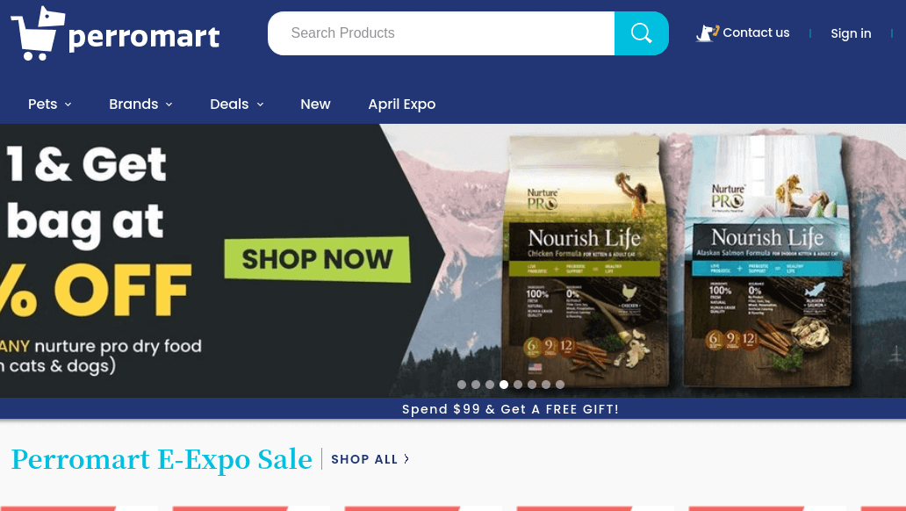Click the green SHOP NOW banner button

tap(317, 259)
